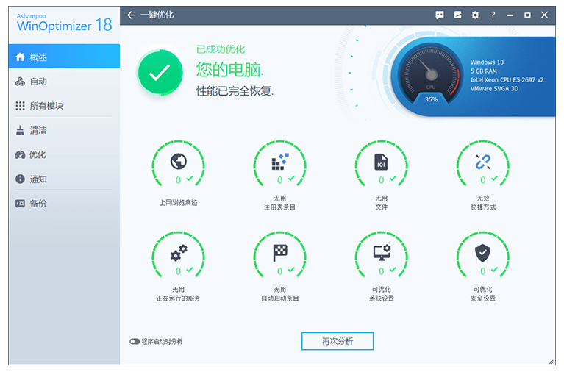This screenshot has width=564, height=372.
Task: Click the 5 GB RAM text
Action: [x=483, y=71]
